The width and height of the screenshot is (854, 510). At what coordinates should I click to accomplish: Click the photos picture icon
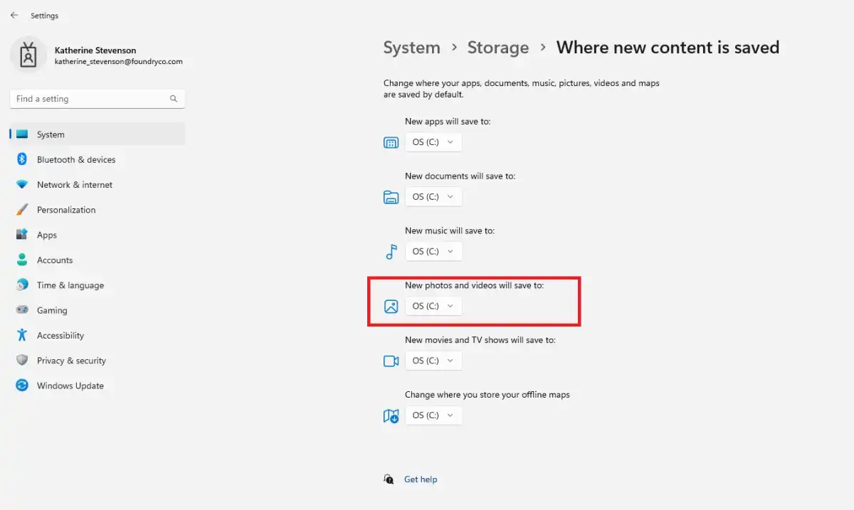point(391,307)
